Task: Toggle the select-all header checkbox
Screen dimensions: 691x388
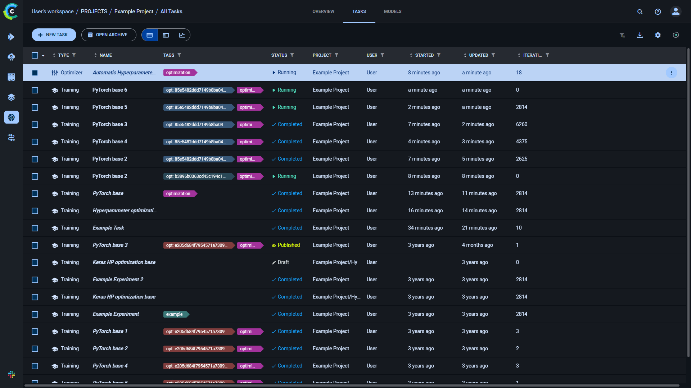Action: (x=35, y=55)
